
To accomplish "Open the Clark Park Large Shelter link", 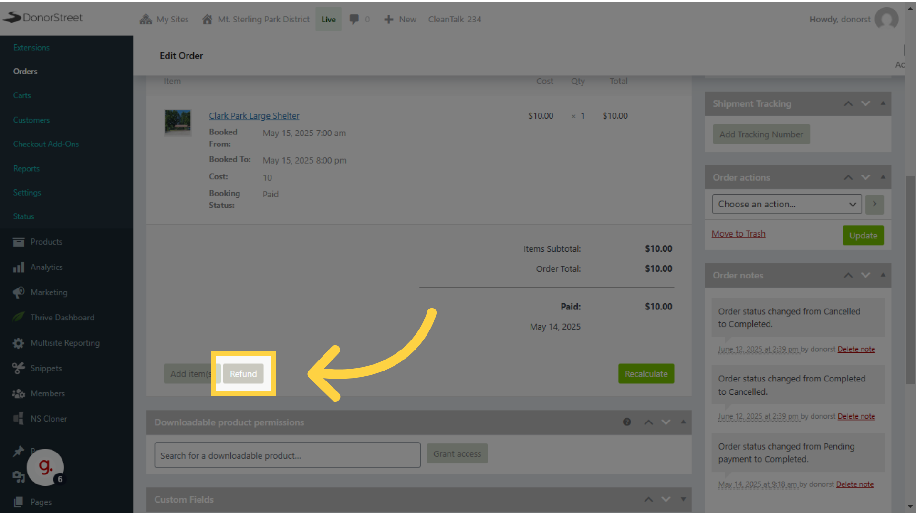I will coord(254,116).
